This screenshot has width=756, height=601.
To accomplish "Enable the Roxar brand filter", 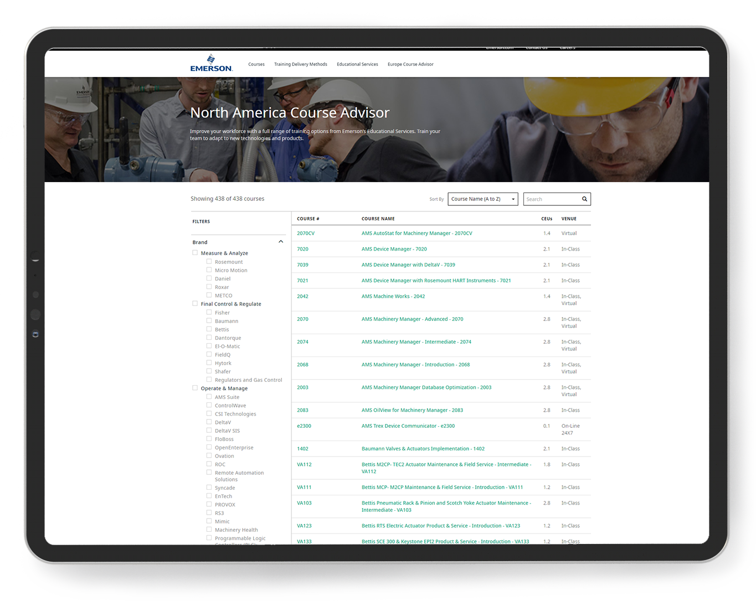I will (x=209, y=287).
